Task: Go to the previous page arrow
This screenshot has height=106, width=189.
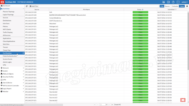Action: (98, 105)
